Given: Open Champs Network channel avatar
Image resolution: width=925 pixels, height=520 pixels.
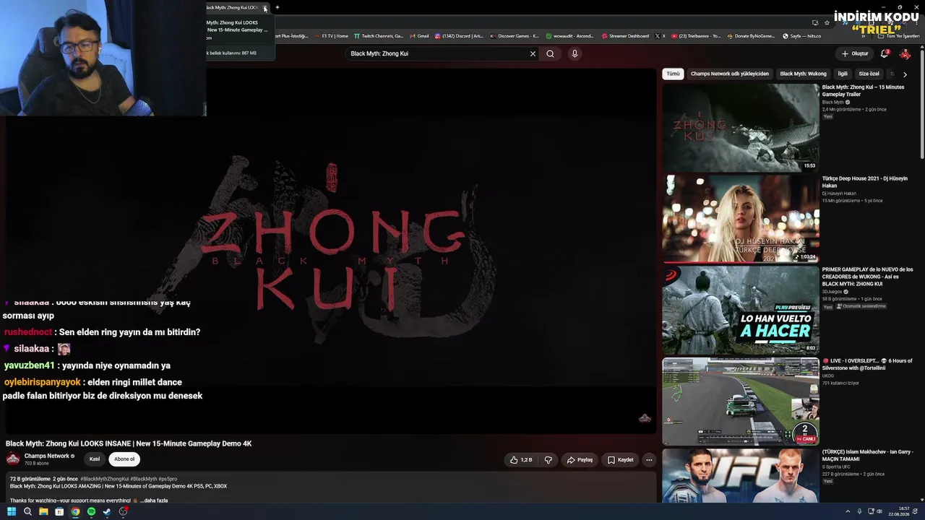Looking at the screenshot, I should [x=13, y=459].
